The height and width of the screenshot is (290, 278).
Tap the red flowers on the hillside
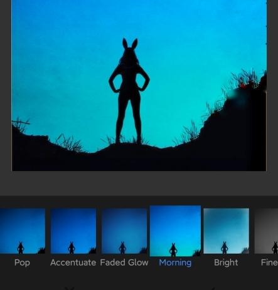[243, 86]
